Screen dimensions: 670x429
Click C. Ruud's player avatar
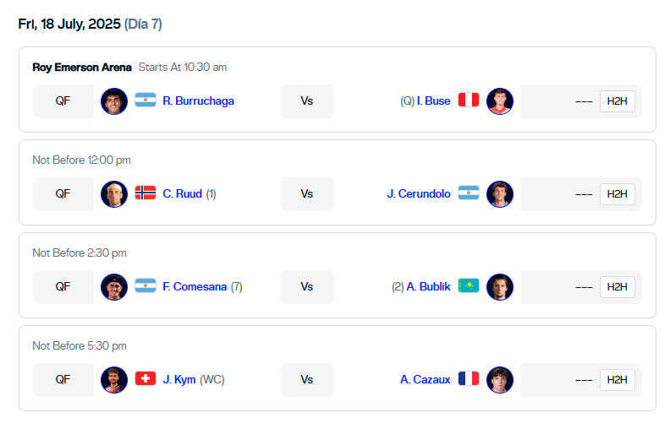(x=114, y=194)
